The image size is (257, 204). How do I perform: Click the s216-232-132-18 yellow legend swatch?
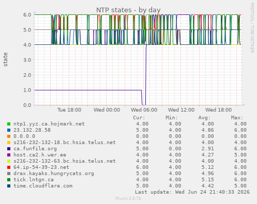[x=9, y=143]
